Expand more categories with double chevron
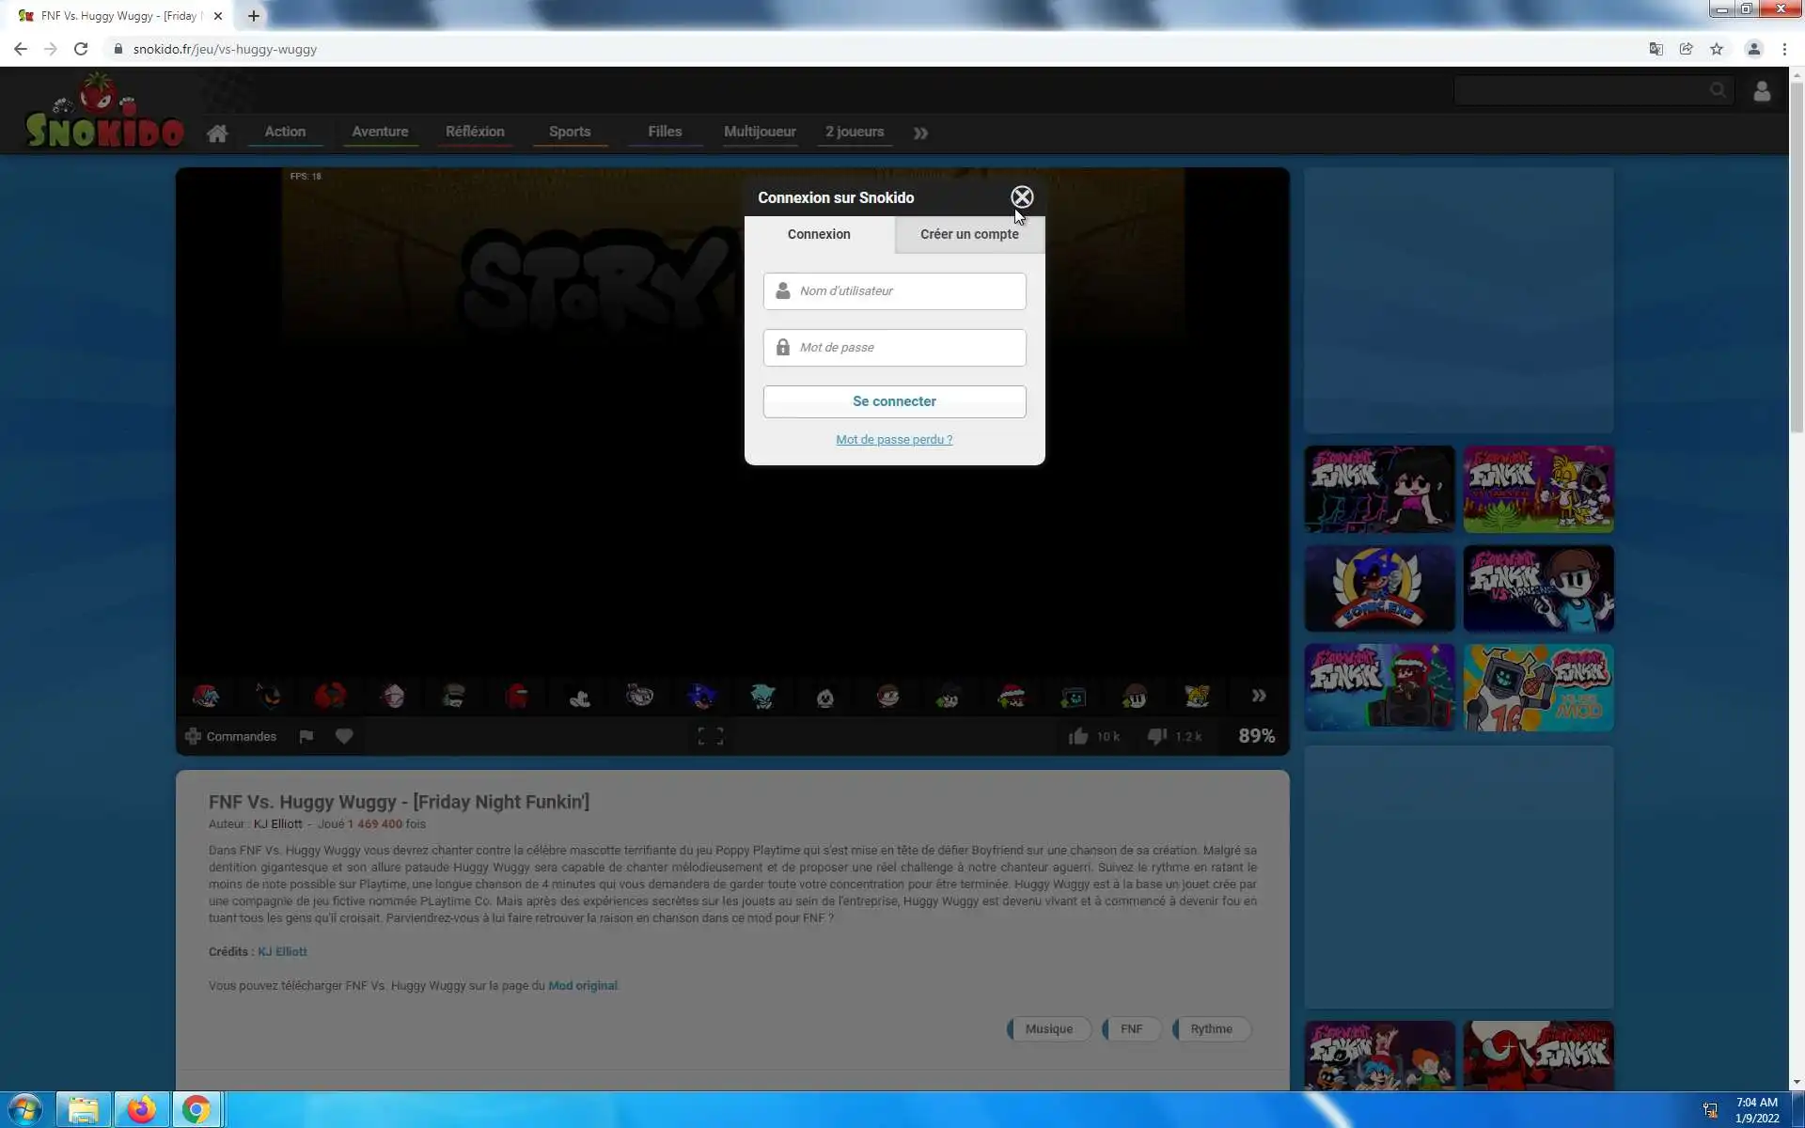 click(x=920, y=133)
